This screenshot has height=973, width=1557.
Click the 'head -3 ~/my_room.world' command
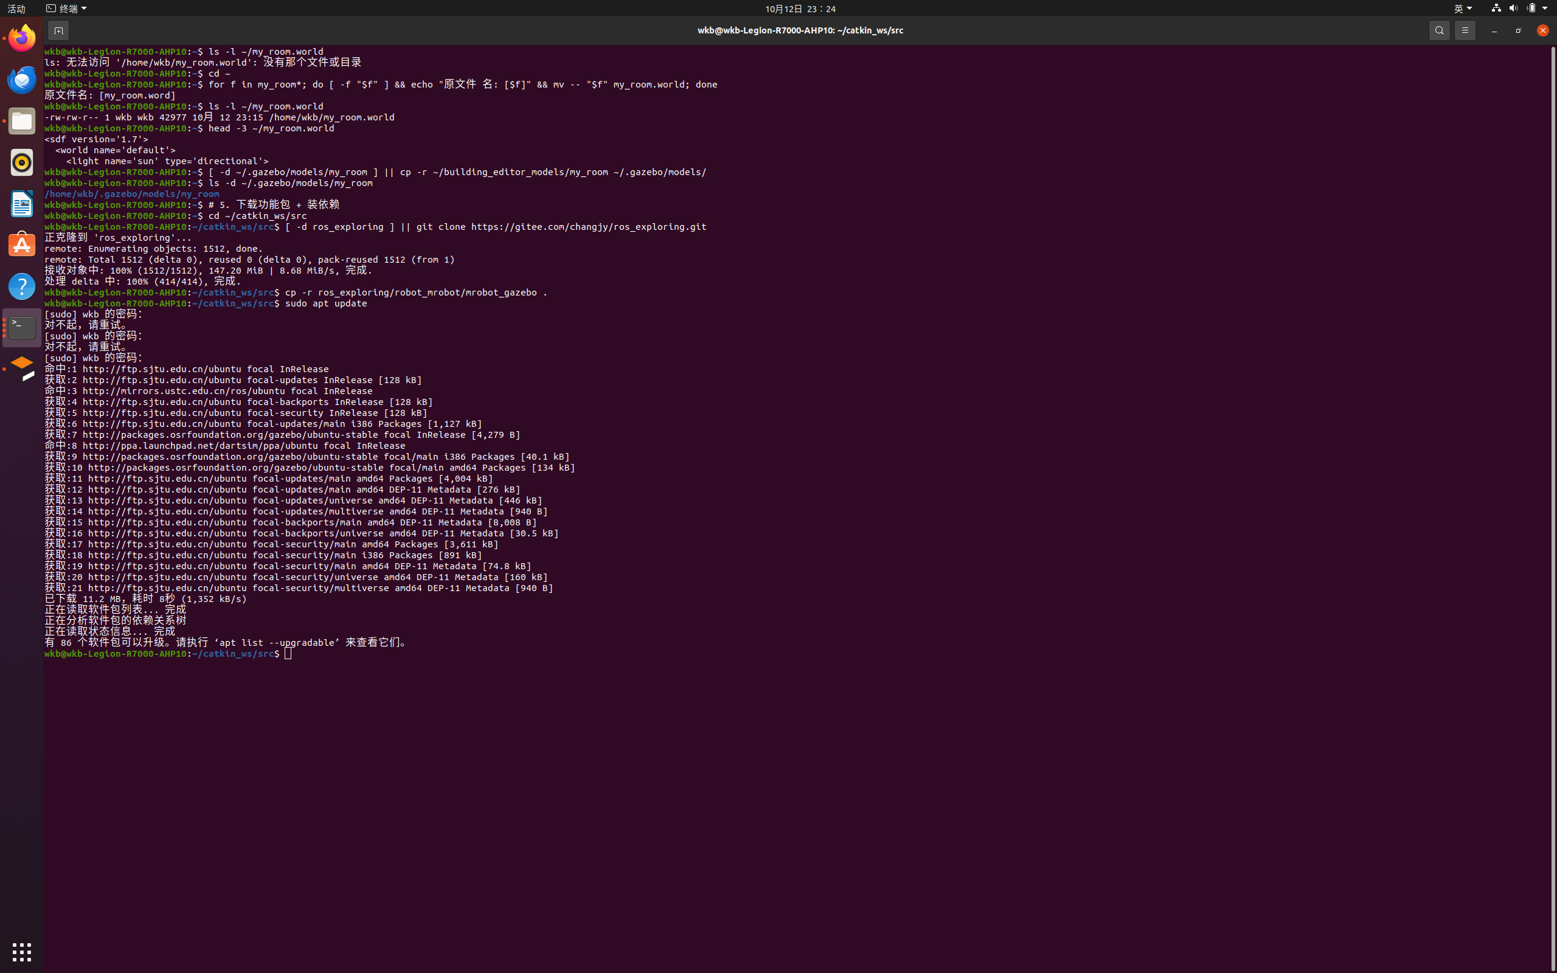coord(271,128)
